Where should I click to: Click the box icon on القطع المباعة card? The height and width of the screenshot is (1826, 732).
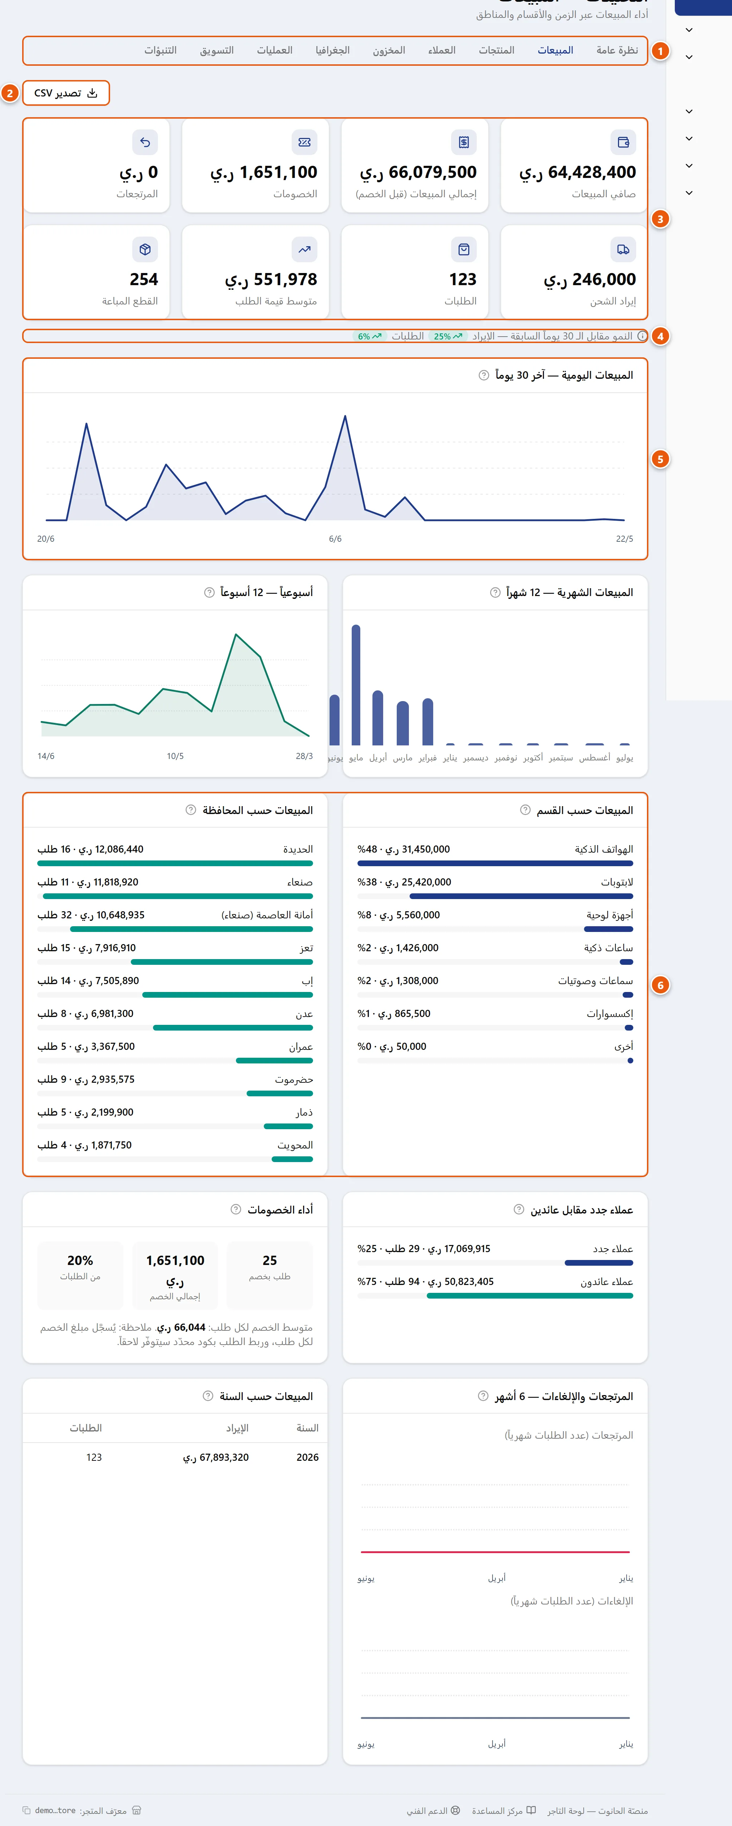pyautogui.click(x=145, y=249)
